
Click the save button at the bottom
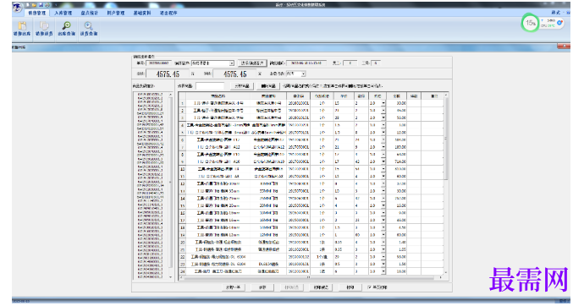click(262, 287)
